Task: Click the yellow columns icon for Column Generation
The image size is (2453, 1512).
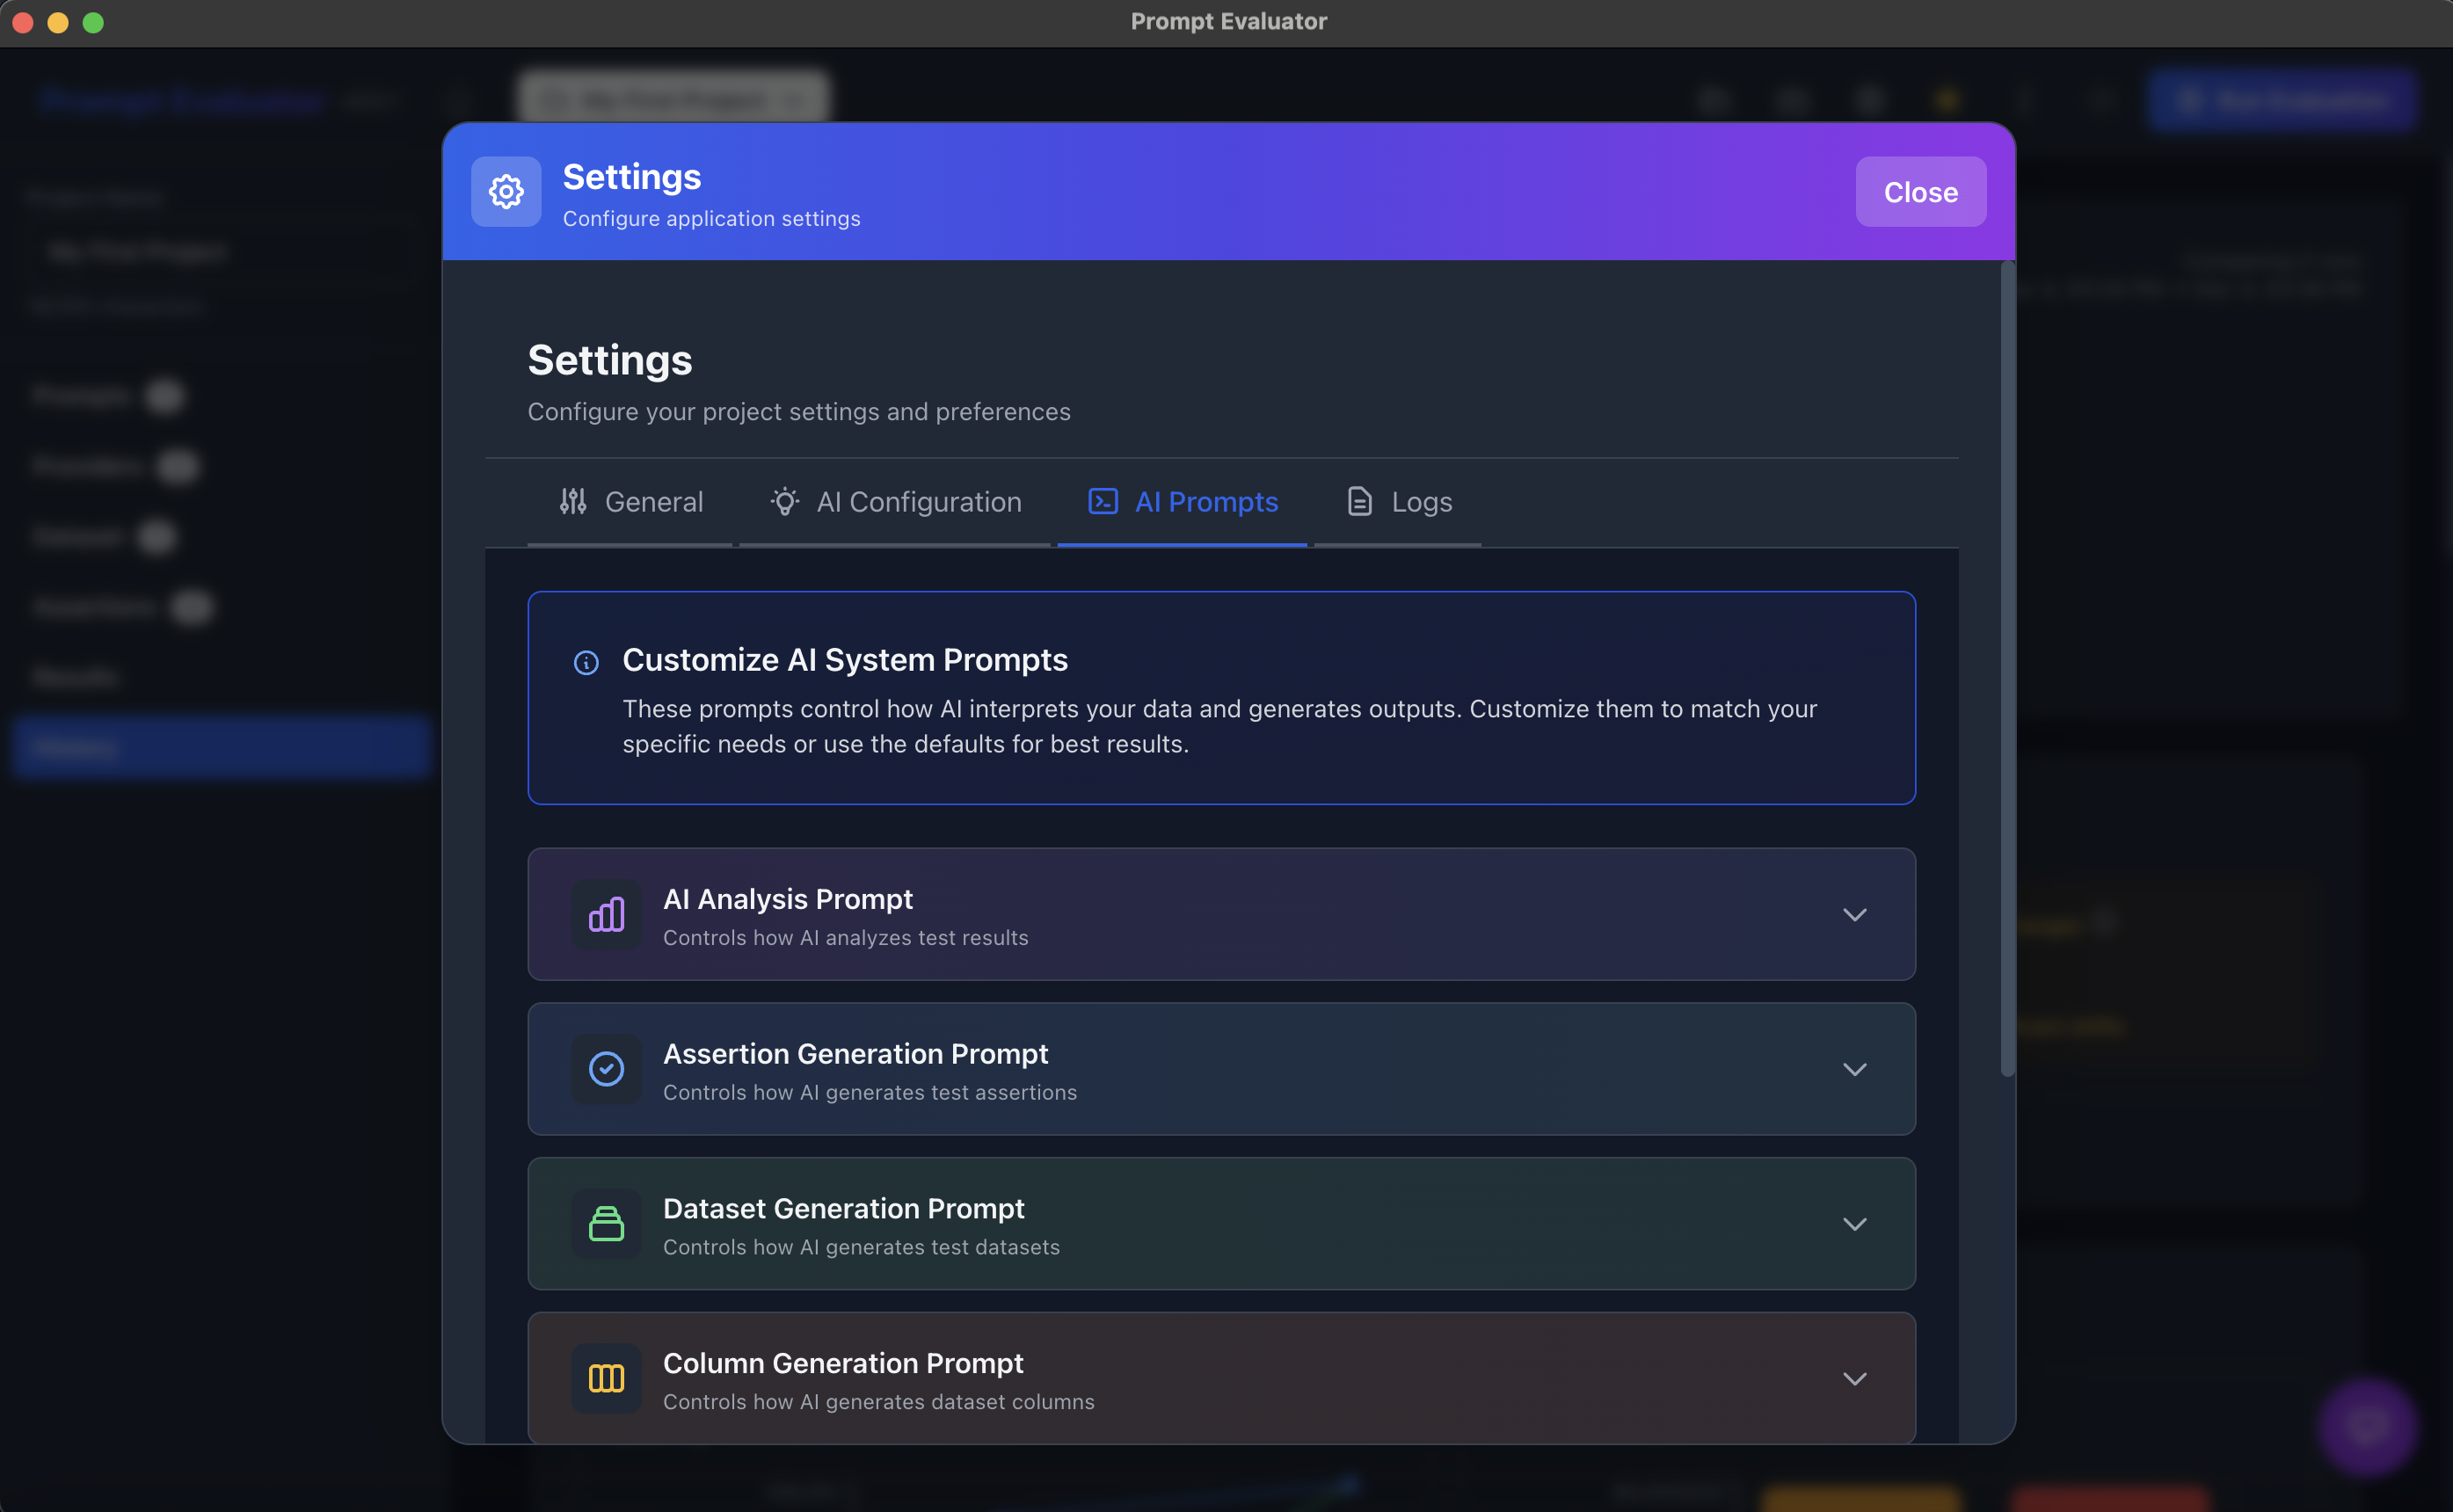Action: [606, 1378]
